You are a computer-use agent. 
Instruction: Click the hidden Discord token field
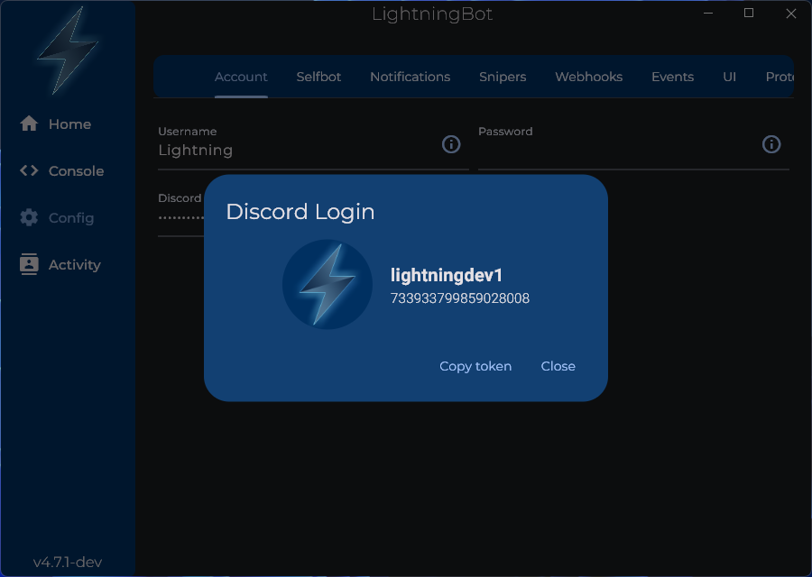pyautogui.click(x=180, y=217)
